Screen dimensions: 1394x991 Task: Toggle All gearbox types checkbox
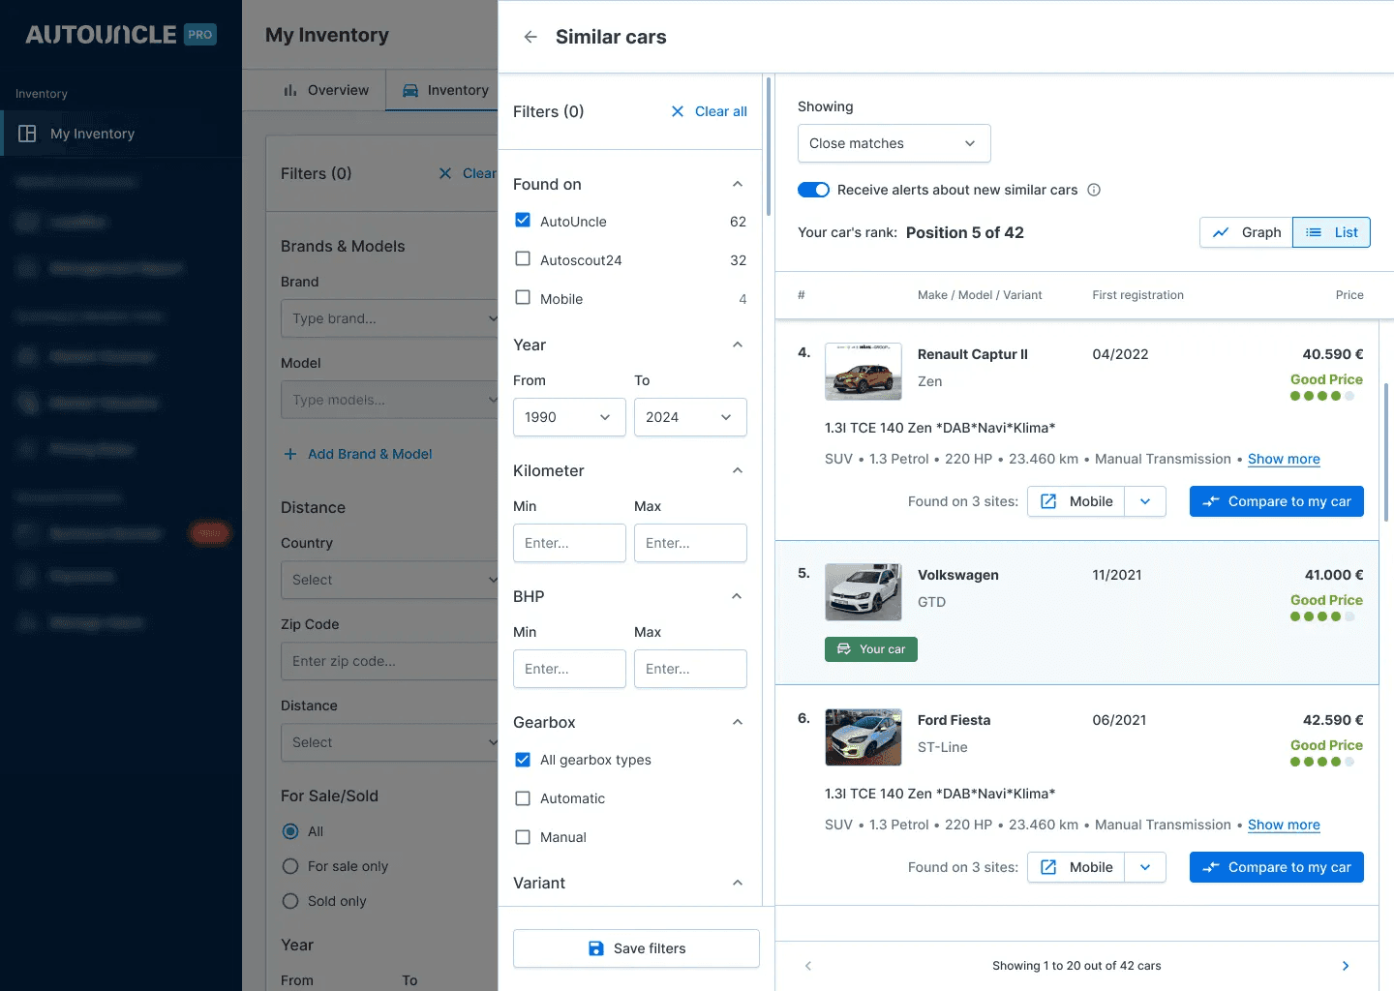(523, 760)
